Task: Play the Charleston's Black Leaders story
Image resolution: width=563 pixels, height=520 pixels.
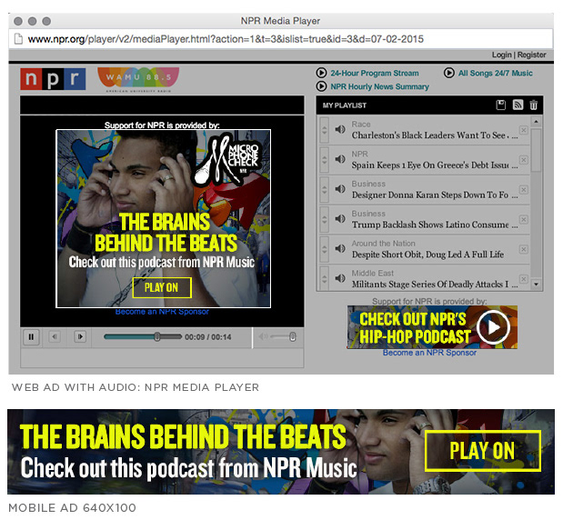Action: coord(434,135)
